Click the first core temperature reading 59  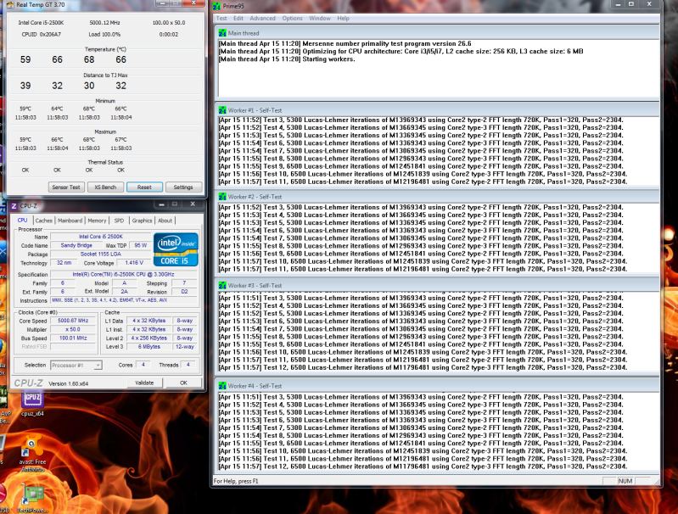click(25, 59)
